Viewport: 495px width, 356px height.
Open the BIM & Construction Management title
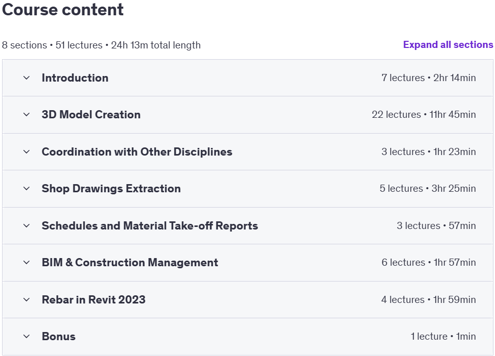tap(130, 262)
